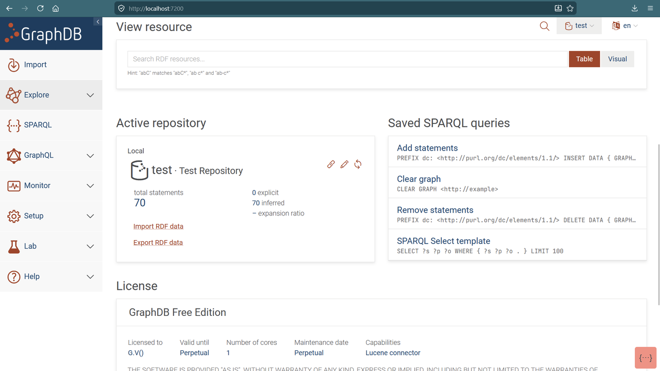Open the Export RDF data link
Image resolution: width=660 pixels, height=371 pixels.
tap(158, 243)
